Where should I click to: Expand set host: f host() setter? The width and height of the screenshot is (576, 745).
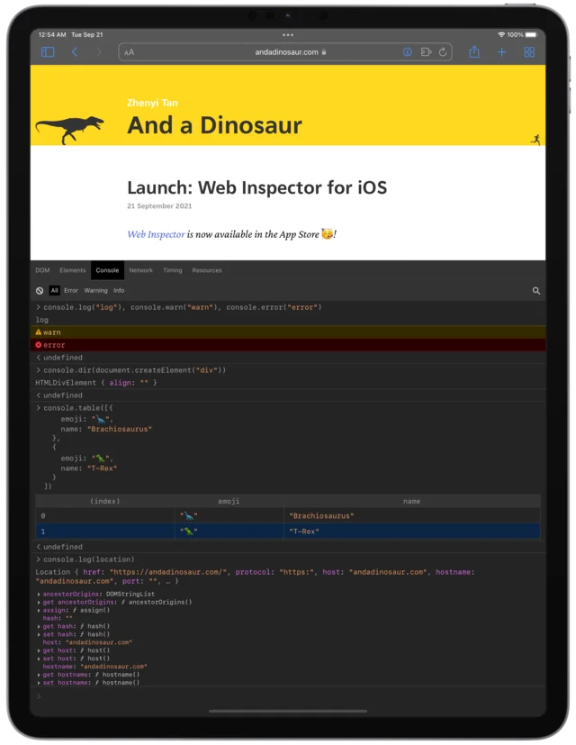(x=39, y=659)
